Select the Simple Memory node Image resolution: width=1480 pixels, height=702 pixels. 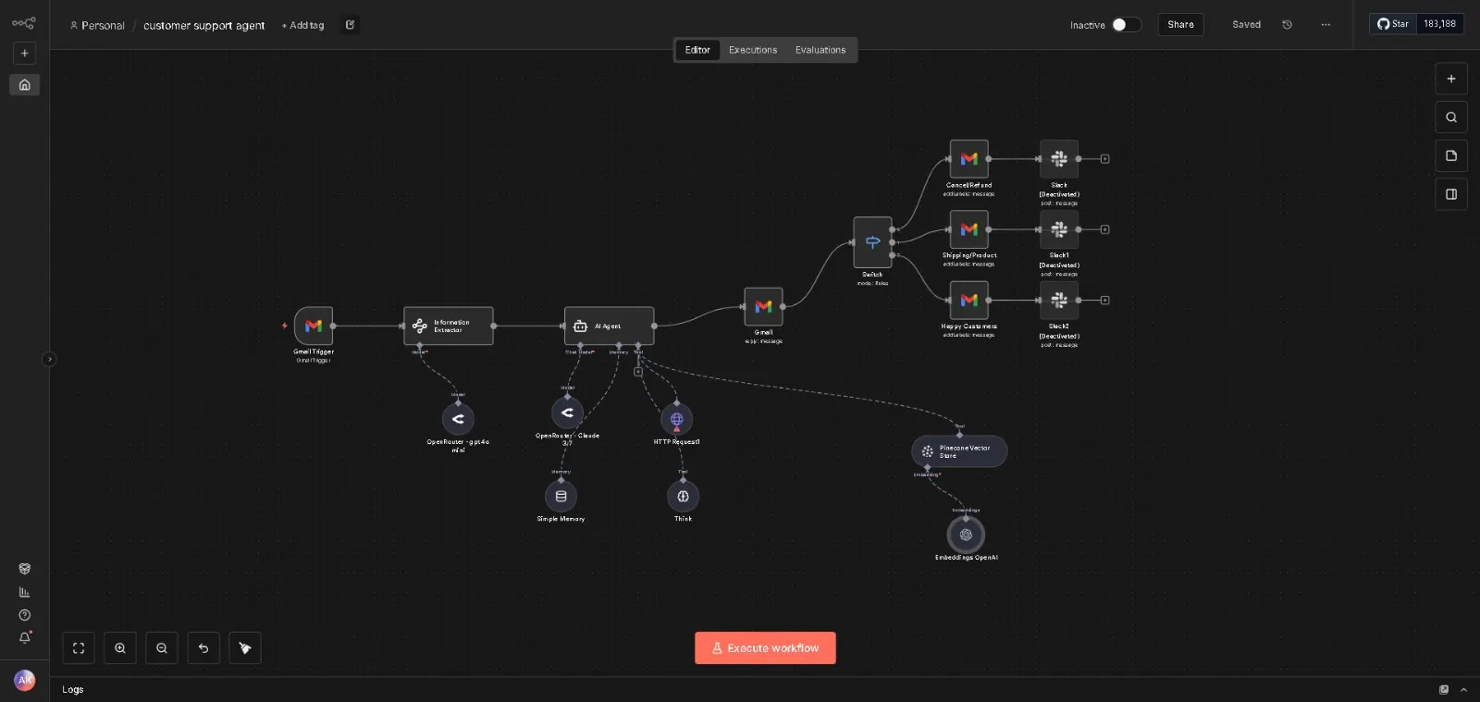(561, 496)
